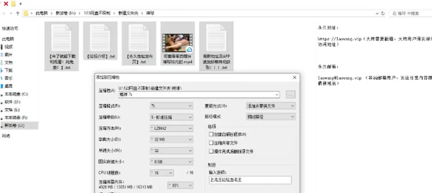Open the 压缩方法 dropdown showing LZMA2
The width and height of the screenshot is (432, 193).
pyautogui.click(x=171, y=128)
